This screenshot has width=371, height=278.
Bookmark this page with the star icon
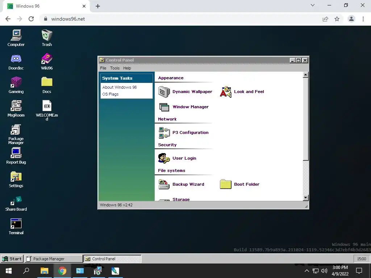[x=337, y=19]
